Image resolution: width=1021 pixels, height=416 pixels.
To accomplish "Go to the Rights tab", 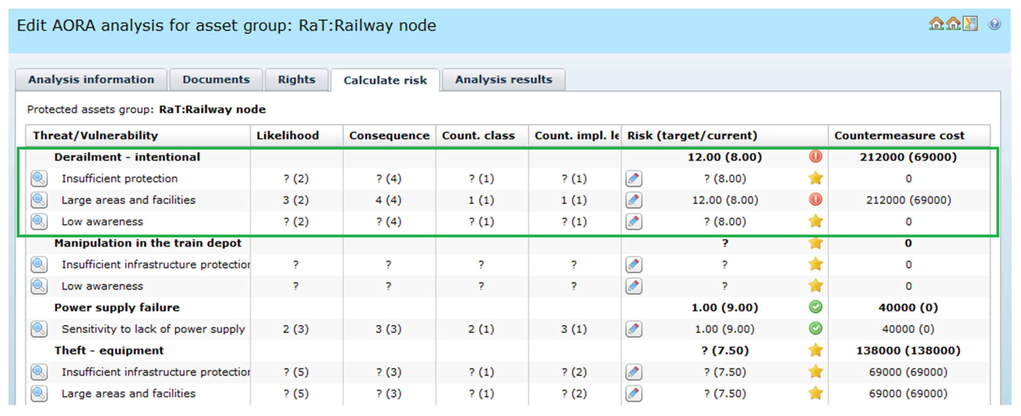I will [x=296, y=80].
